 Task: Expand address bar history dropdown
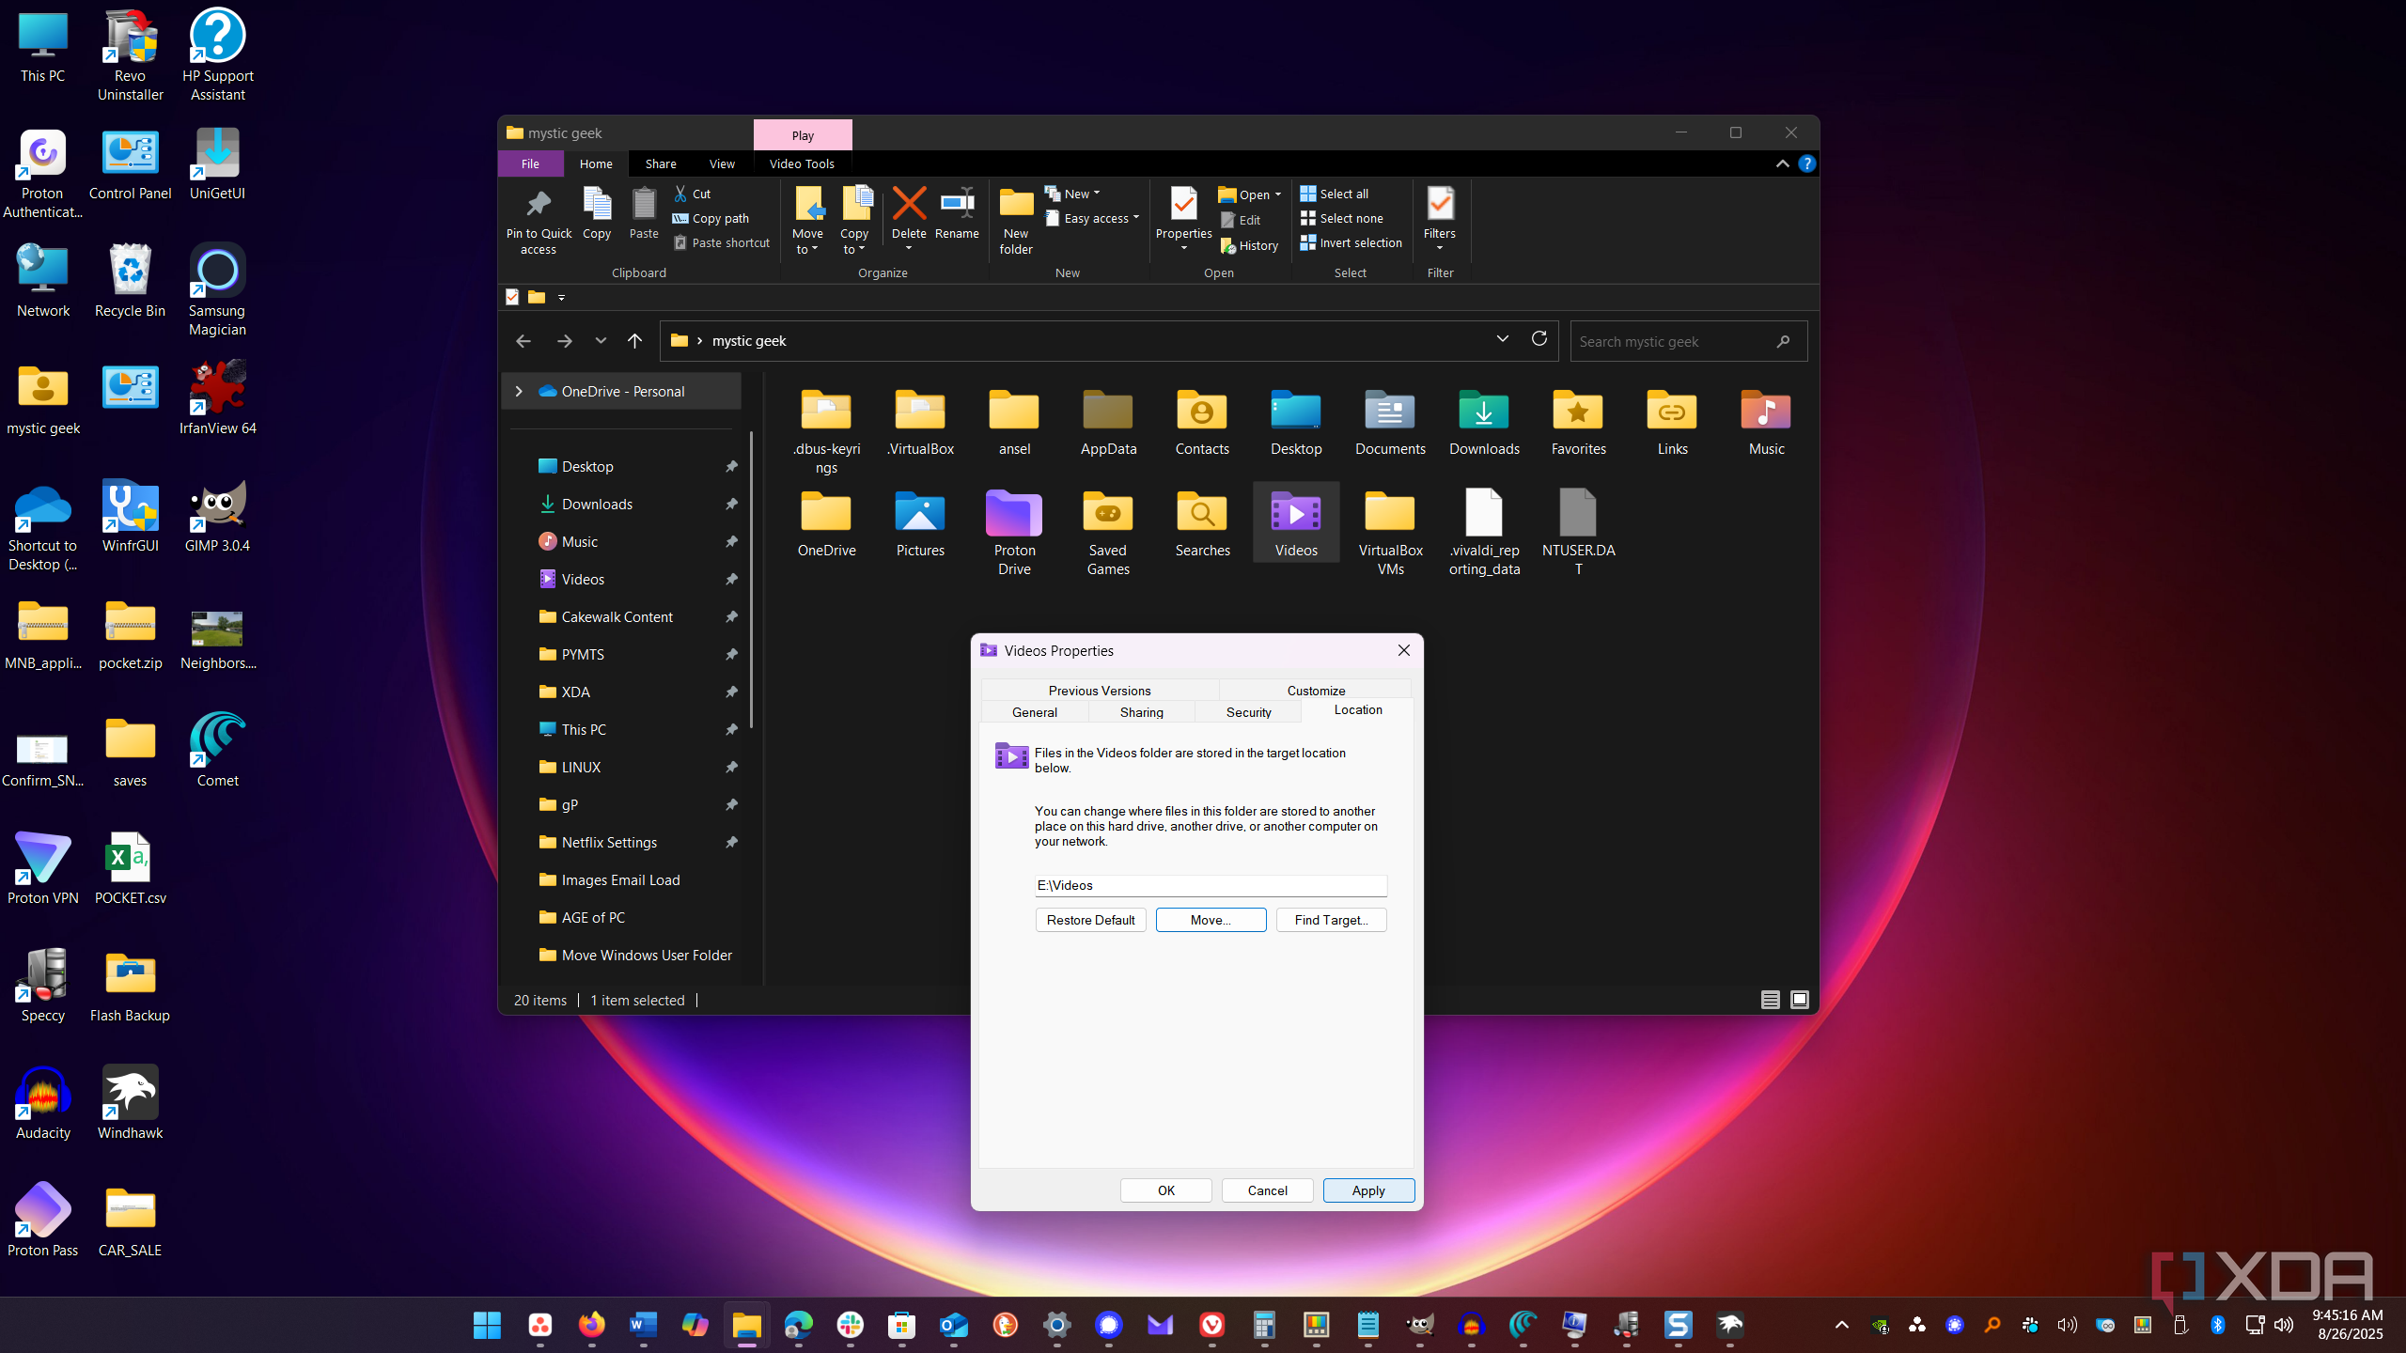tap(1502, 339)
